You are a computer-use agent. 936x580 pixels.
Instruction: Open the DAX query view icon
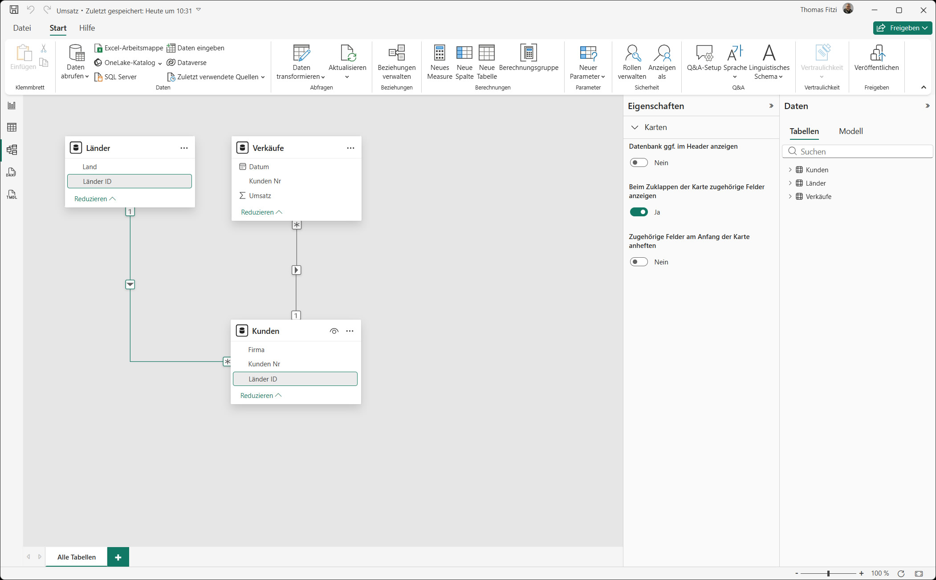click(x=12, y=172)
